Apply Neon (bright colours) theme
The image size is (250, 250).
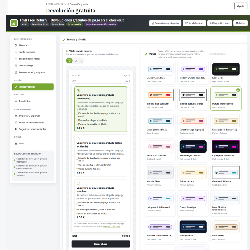click(x=193, y=150)
